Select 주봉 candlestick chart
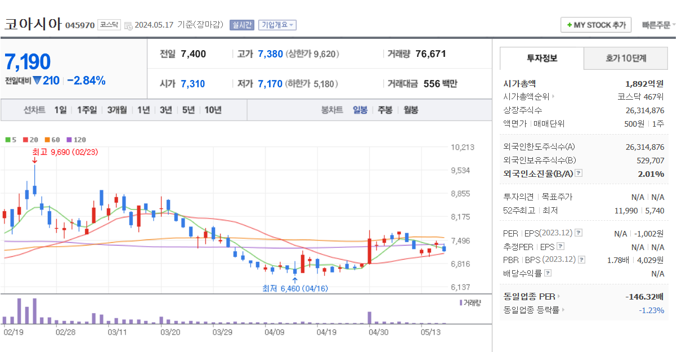Viewport: 677px width, 352px height. [x=385, y=110]
